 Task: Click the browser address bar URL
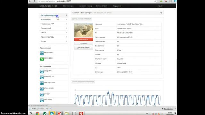(x=56, y=1)
